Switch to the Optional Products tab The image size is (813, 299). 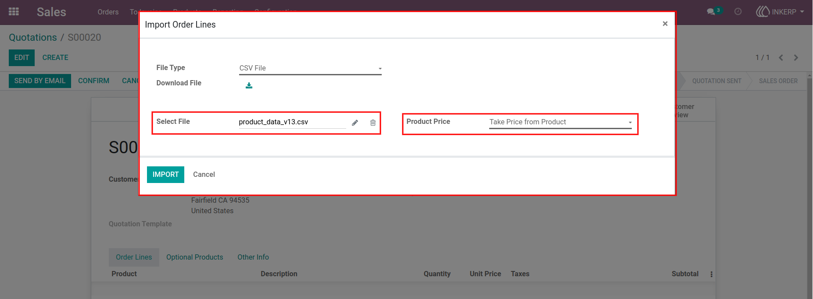point(194,257)
